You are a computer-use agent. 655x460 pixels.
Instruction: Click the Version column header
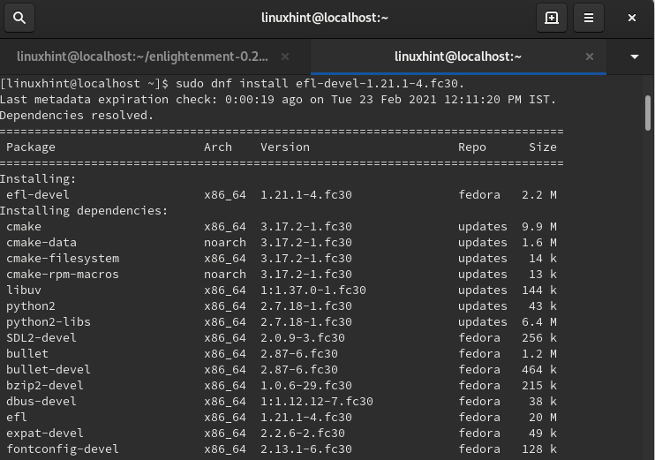pyautogui.click(x=284, y=147)
